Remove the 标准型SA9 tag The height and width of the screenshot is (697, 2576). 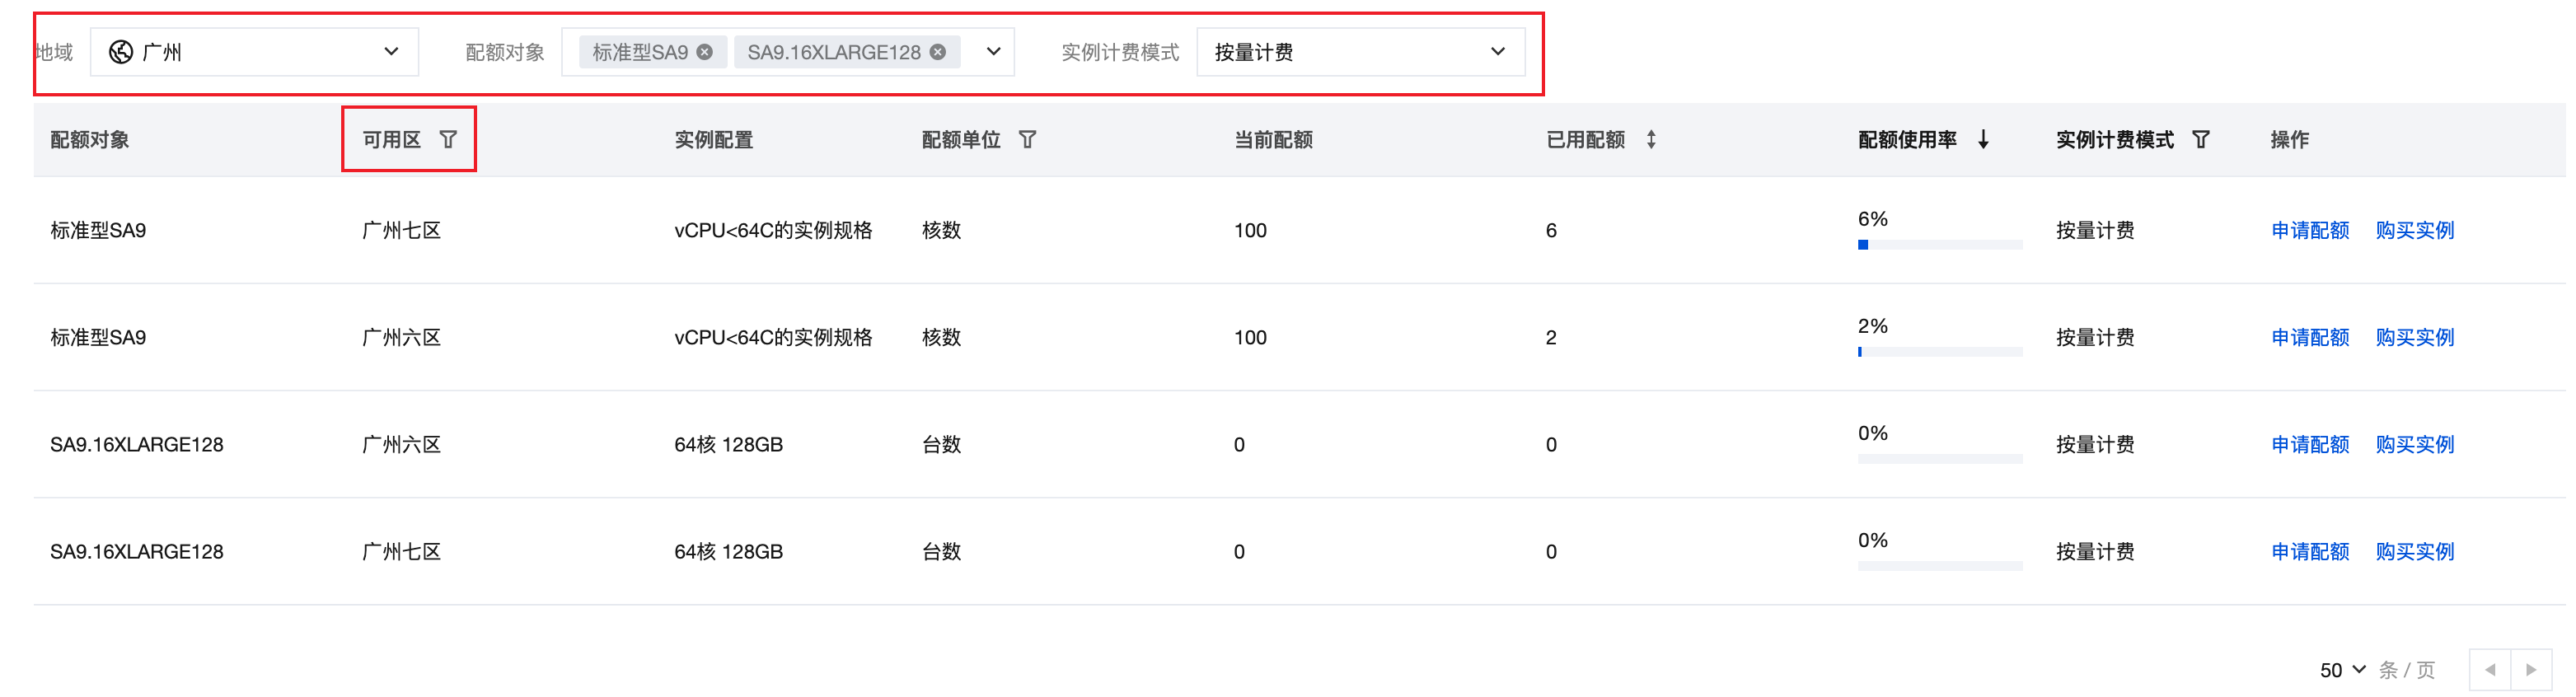tap(705, 52)
